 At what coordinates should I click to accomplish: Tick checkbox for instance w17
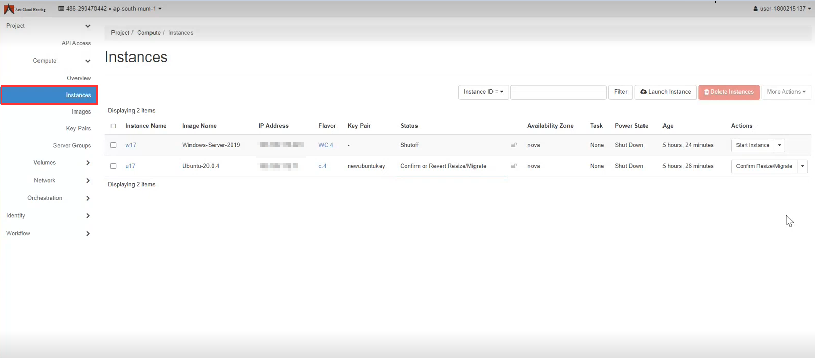[x=113, y=145]
